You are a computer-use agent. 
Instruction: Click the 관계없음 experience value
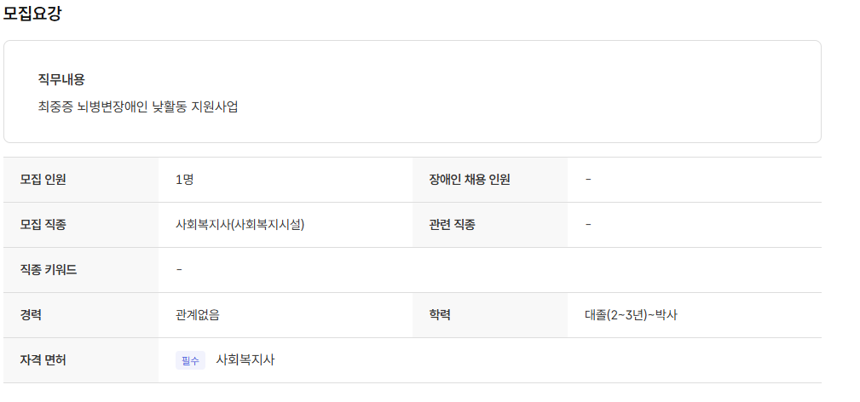(198, 315)
